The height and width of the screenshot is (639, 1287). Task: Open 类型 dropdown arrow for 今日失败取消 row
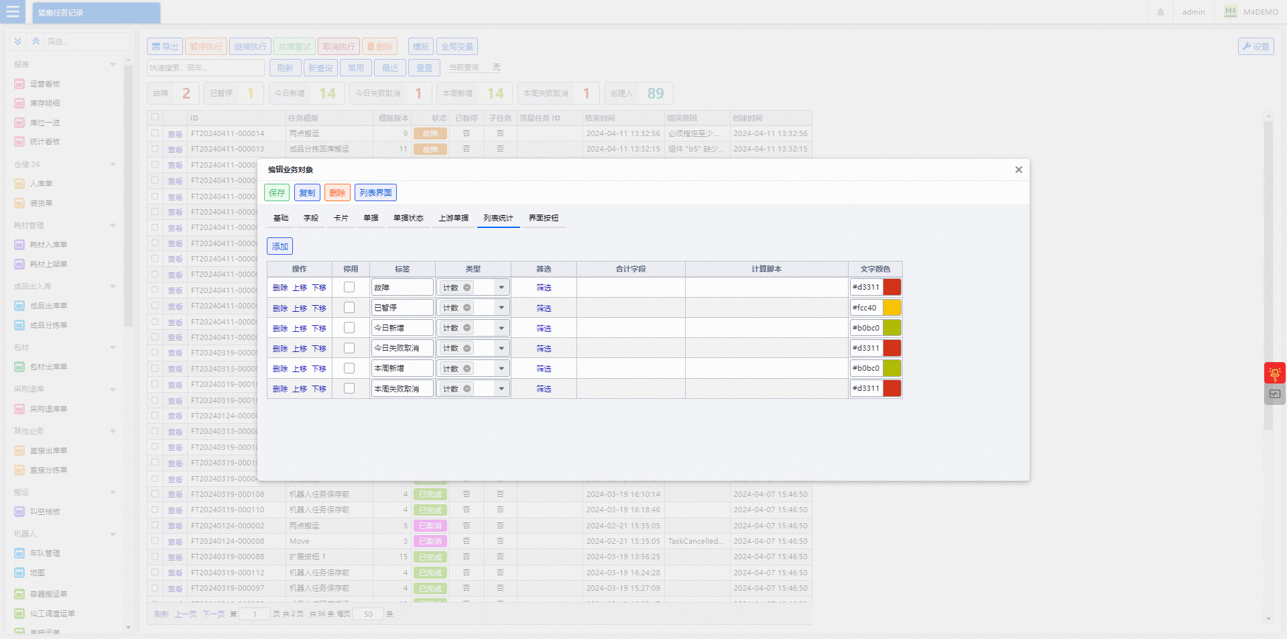point(501,348)
